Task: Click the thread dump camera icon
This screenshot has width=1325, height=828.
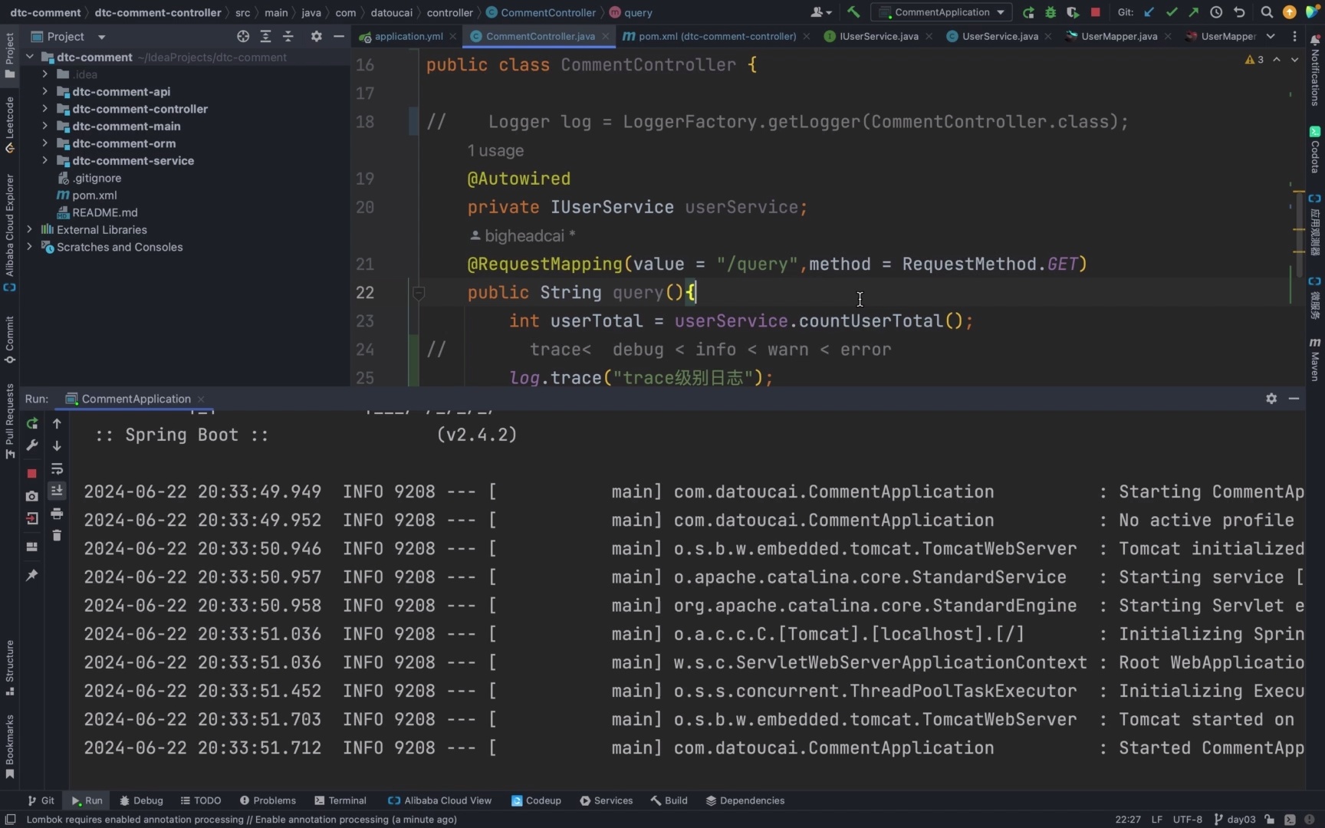Action: click(31, 496)
